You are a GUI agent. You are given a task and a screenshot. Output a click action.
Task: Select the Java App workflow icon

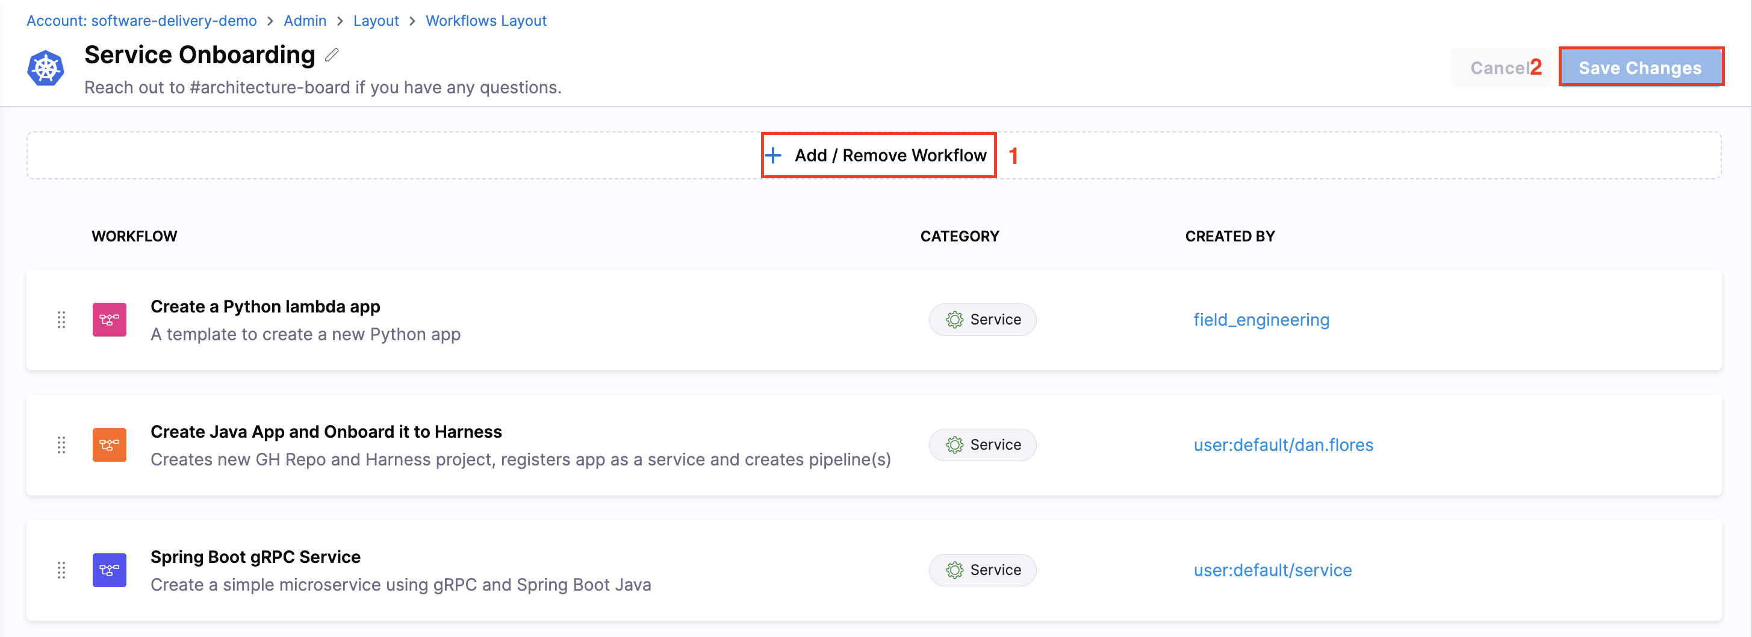tap(109, 444)
